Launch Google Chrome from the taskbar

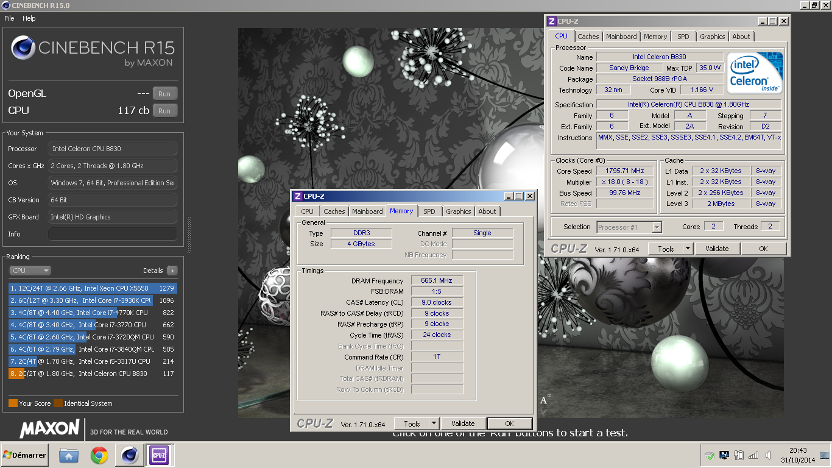99,455
